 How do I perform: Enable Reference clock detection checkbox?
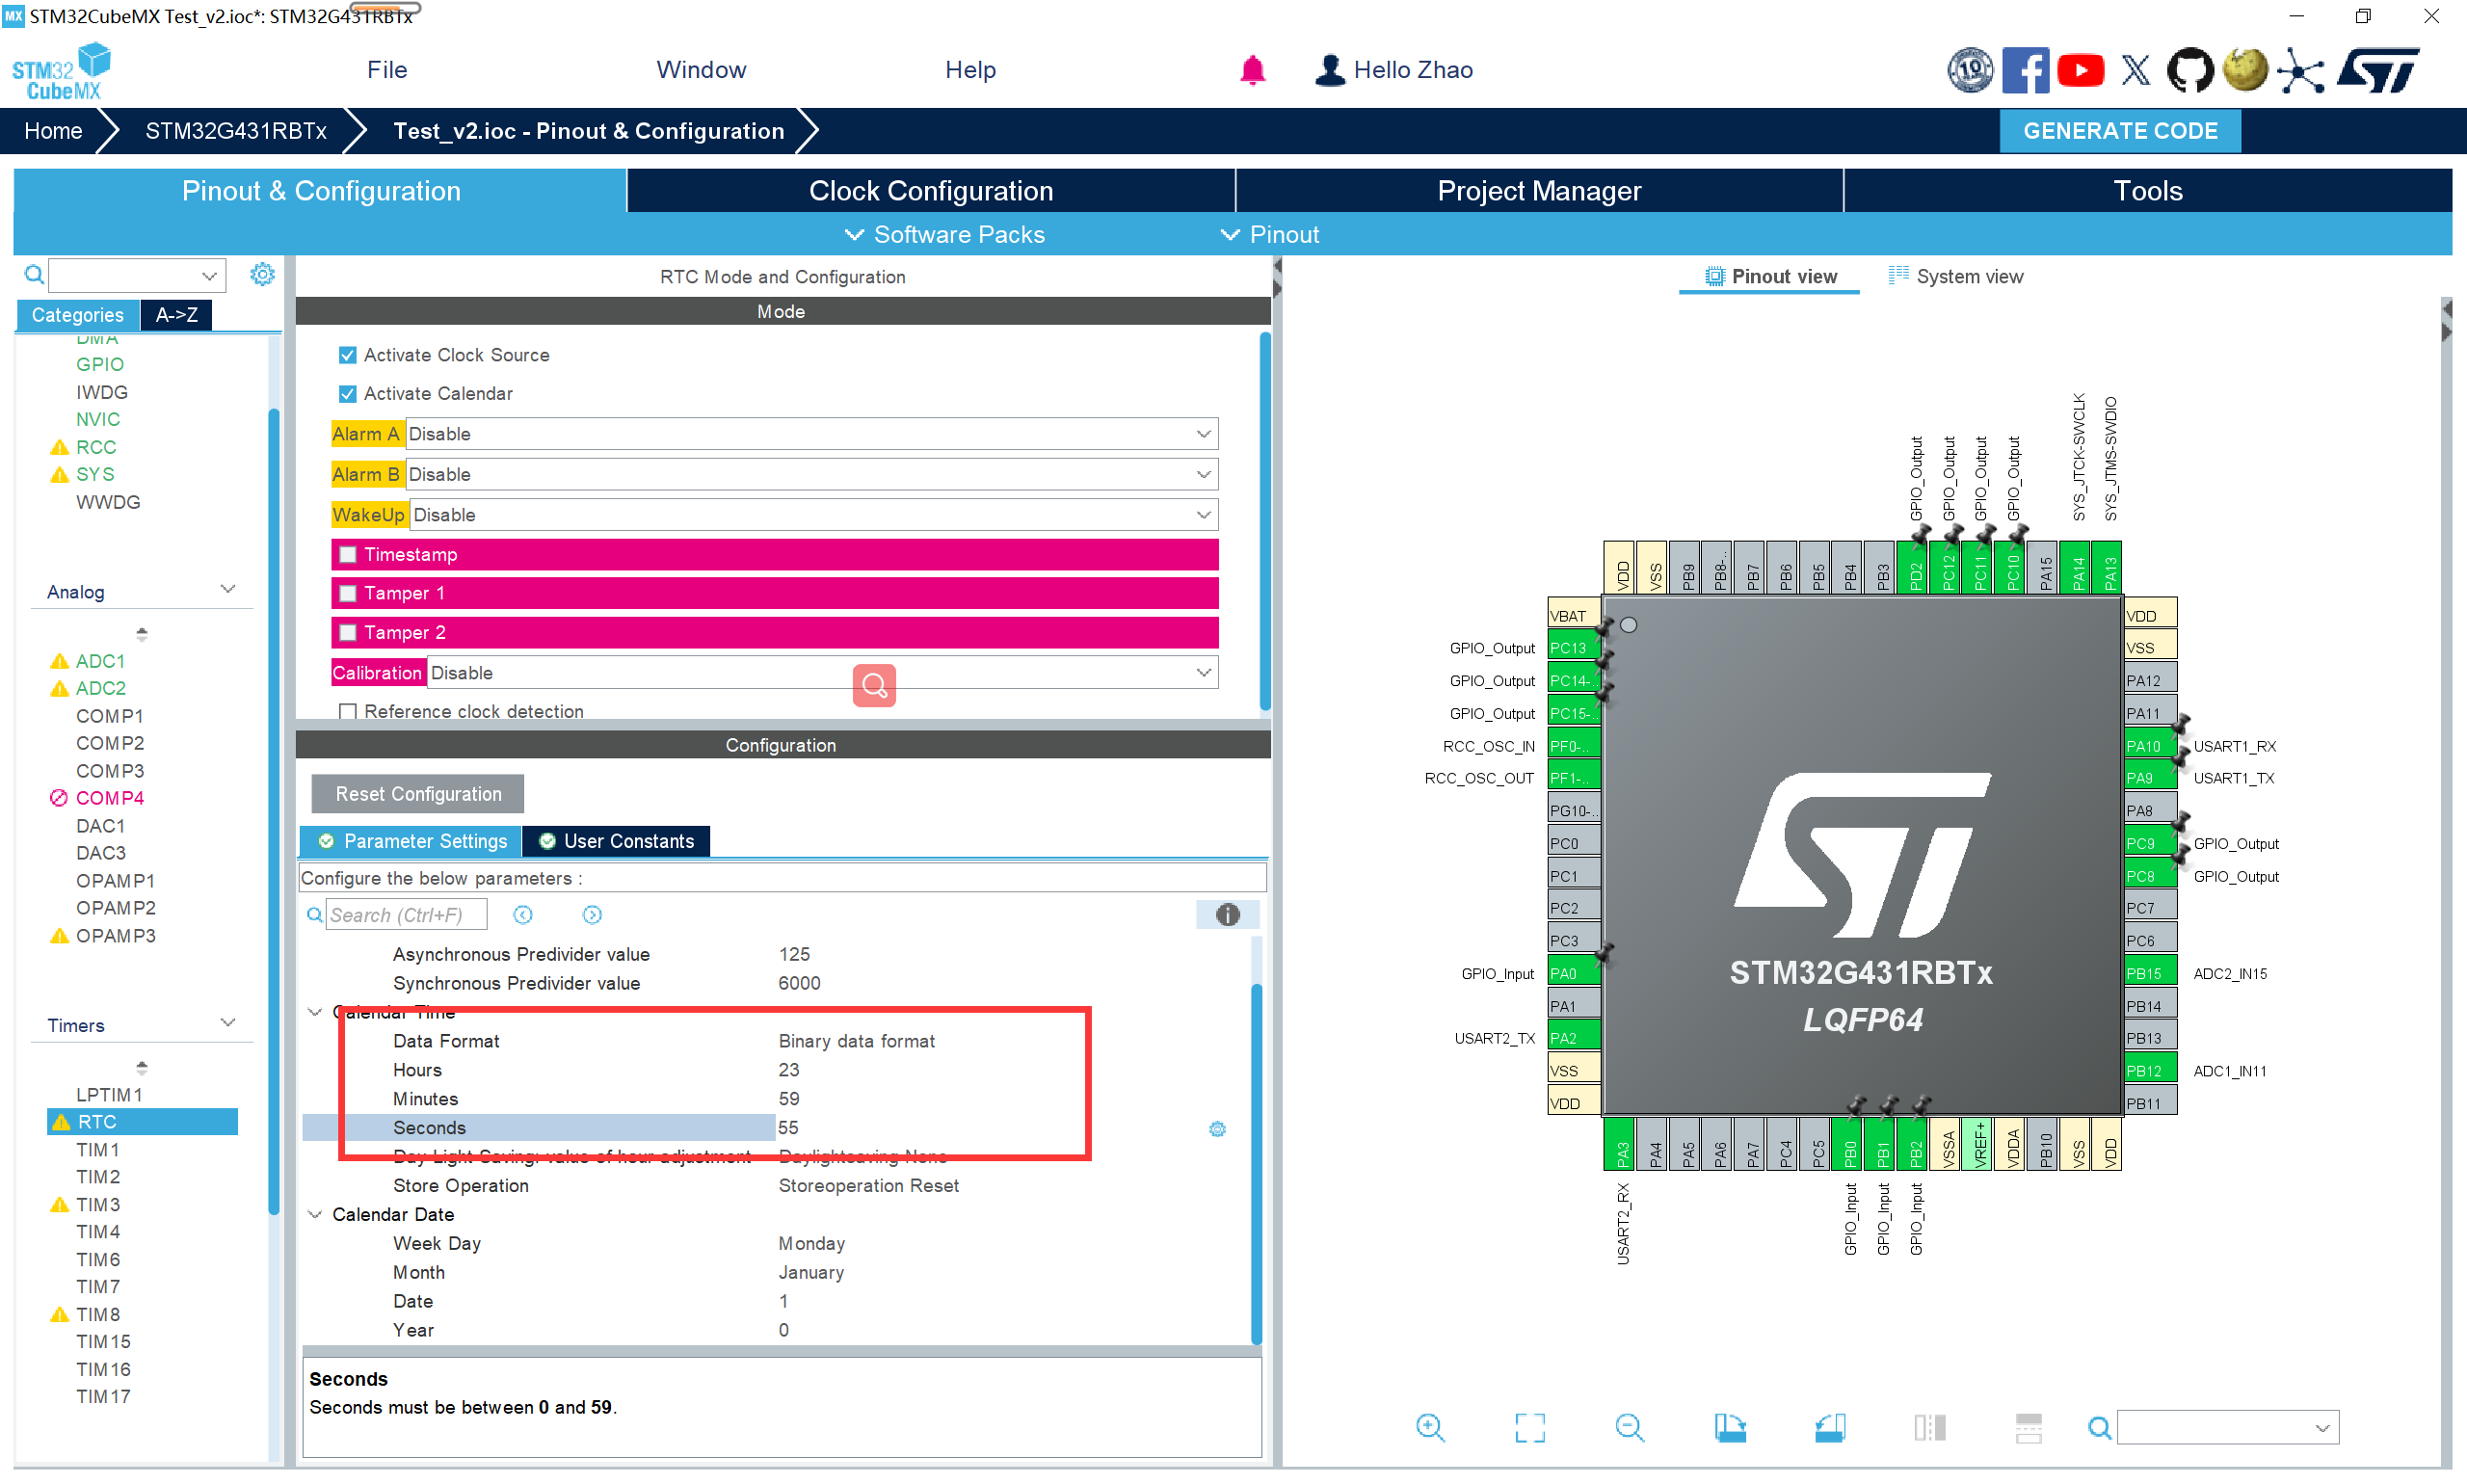pos(348,711)
